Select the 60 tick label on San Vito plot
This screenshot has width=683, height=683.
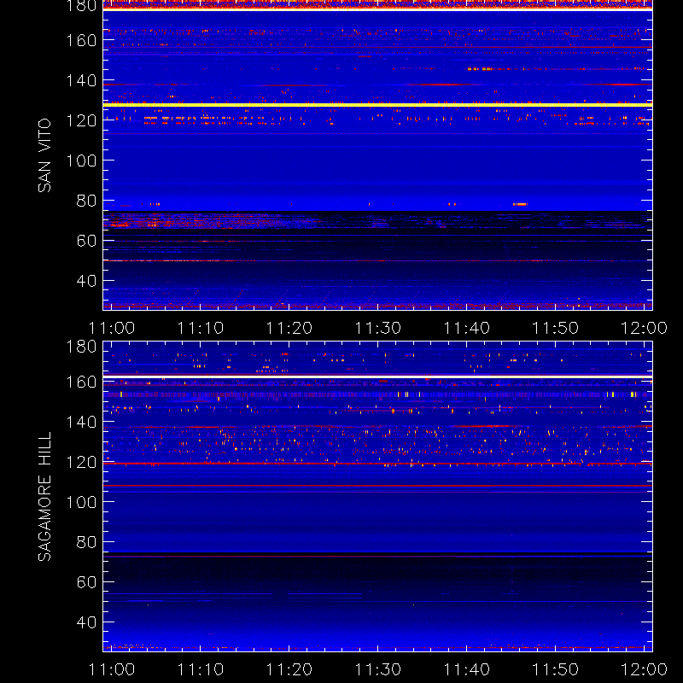point(87,241)
